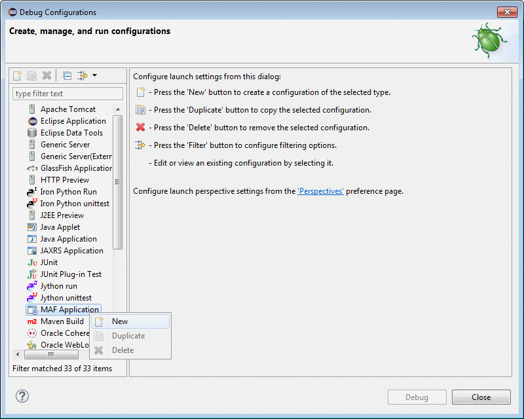524x419 pixels.
Task: Focus the 'type filter text' field
Action: (x=67, y=94)
